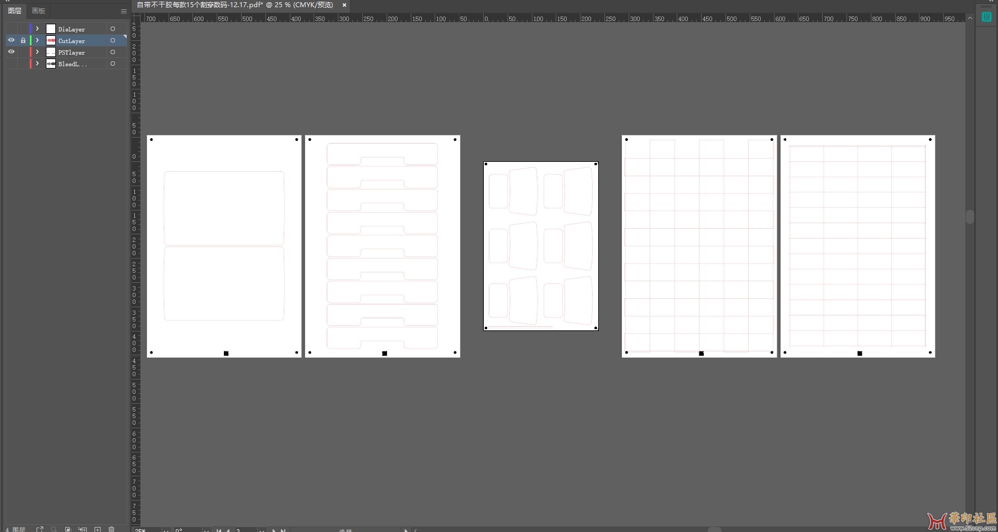
Task: Click CutLayer target circle
Action: coord(113,40)
